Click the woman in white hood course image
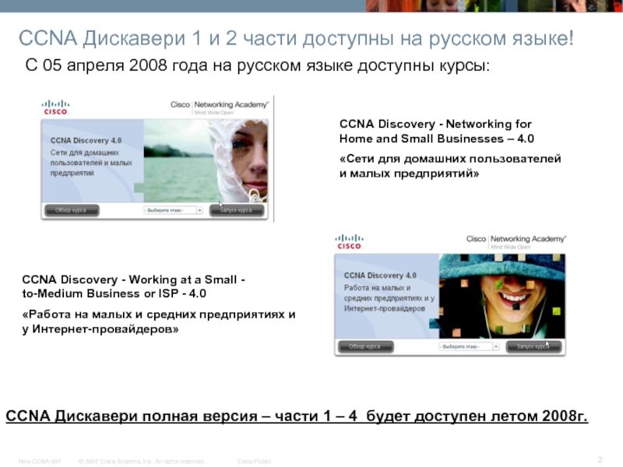Viewport: 623px width, 467px height. click(206, 161)
